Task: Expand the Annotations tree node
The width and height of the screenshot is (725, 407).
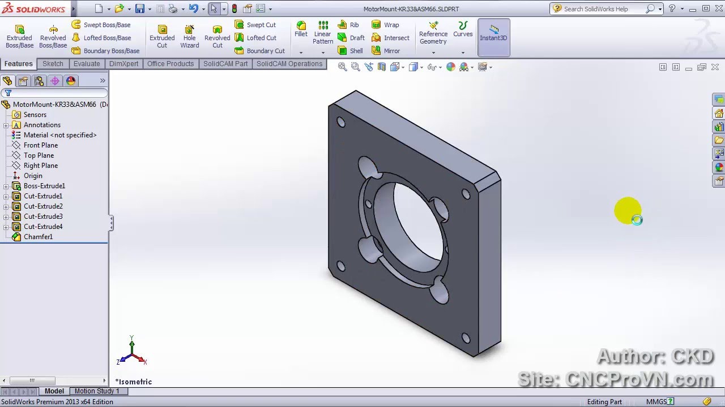Action: [x=6, y=125]
